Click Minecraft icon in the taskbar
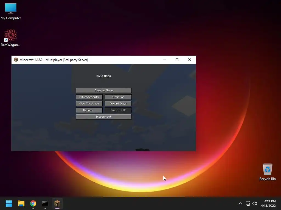 click(57, 203)
